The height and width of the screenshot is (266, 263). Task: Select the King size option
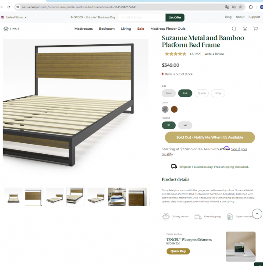218,93
